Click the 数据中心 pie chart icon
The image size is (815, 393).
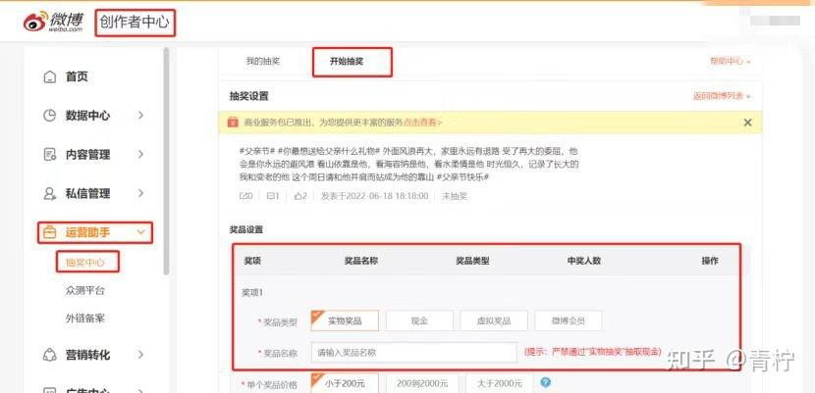coord(49,115)
